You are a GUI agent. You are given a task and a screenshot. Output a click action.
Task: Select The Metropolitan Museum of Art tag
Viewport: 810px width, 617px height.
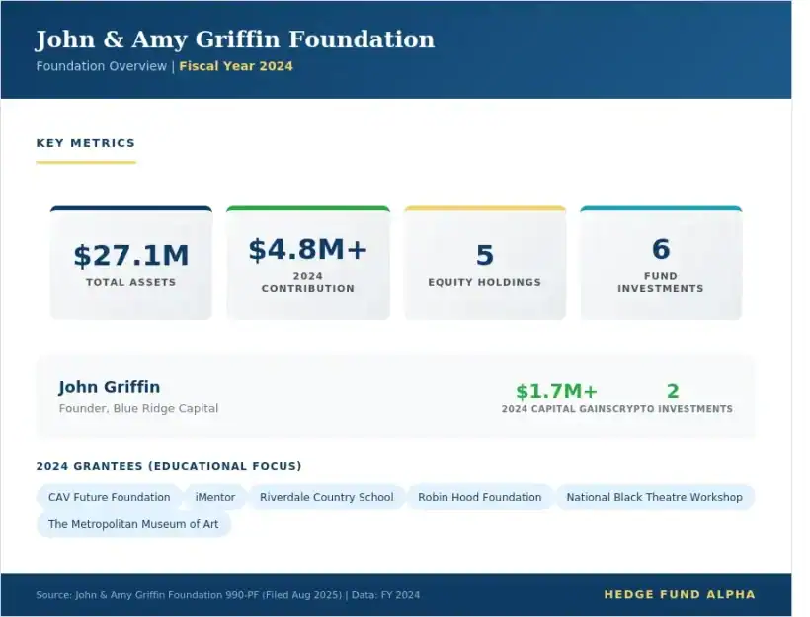point(133,524)
